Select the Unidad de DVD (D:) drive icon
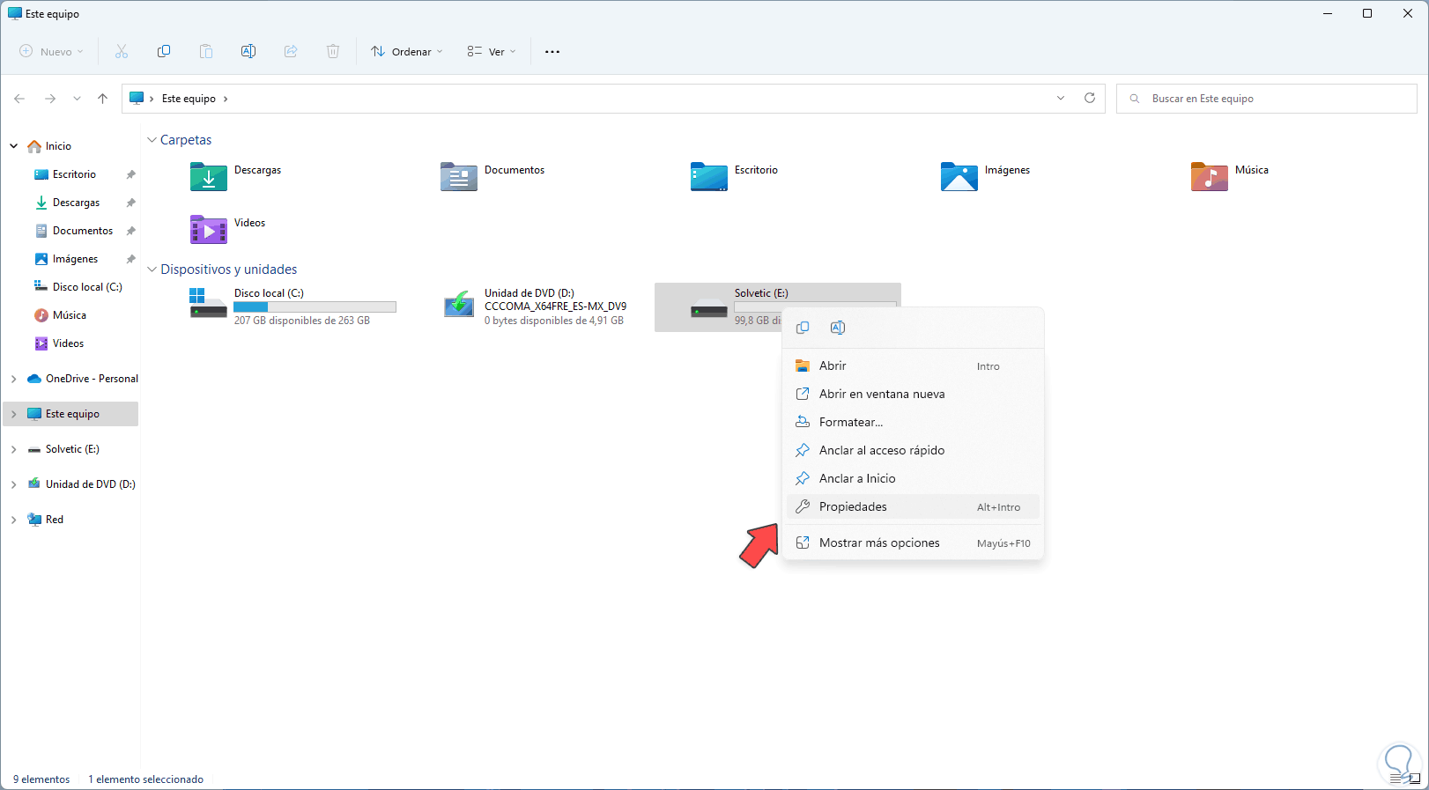This screenshot has width=1429, height=790. [x=459, y=304]
